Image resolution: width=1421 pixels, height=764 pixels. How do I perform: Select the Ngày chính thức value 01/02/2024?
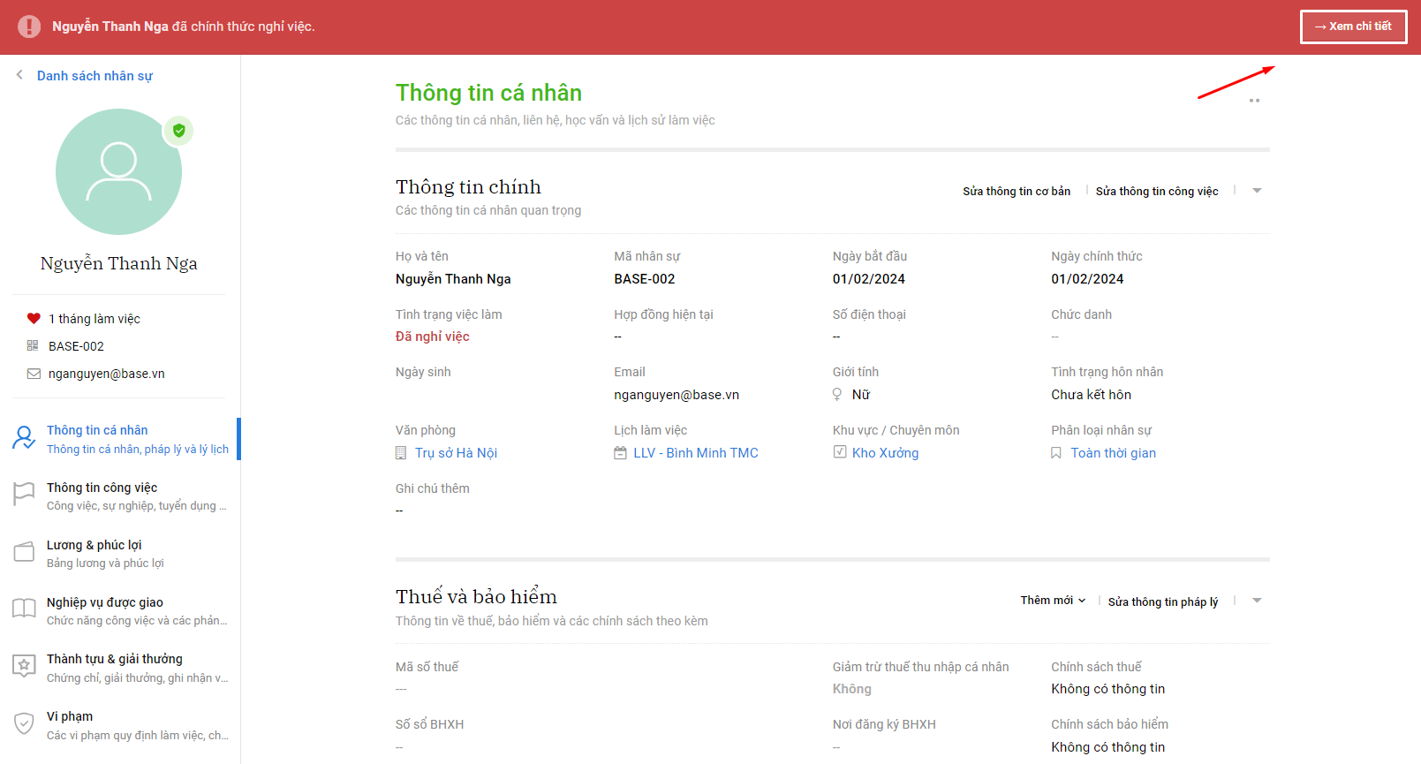tap(1087, 279)
